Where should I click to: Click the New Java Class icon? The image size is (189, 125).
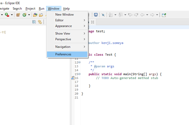(25, 15)
